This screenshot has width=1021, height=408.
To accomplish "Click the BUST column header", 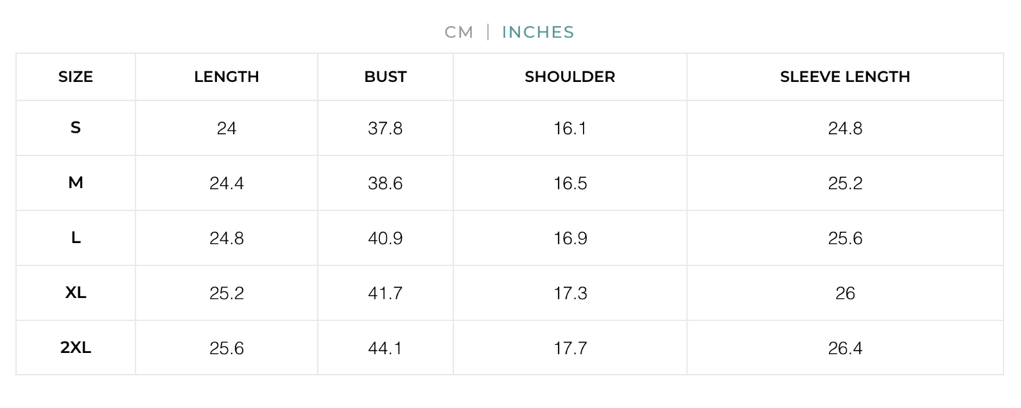I will 385,77.
